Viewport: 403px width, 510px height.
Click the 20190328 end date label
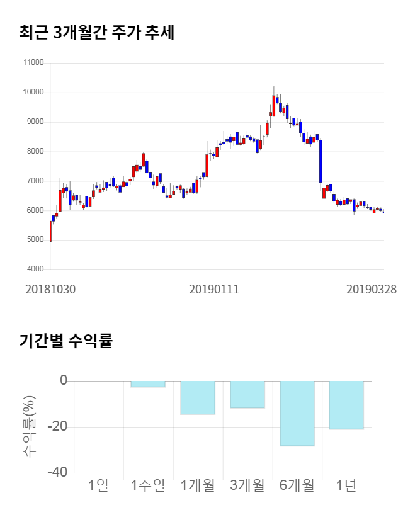(372, 289)
